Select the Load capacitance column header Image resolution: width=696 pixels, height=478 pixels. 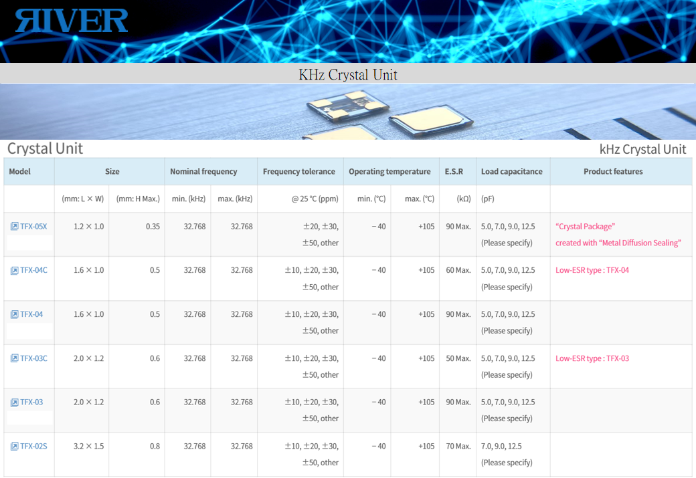point(511,172)
